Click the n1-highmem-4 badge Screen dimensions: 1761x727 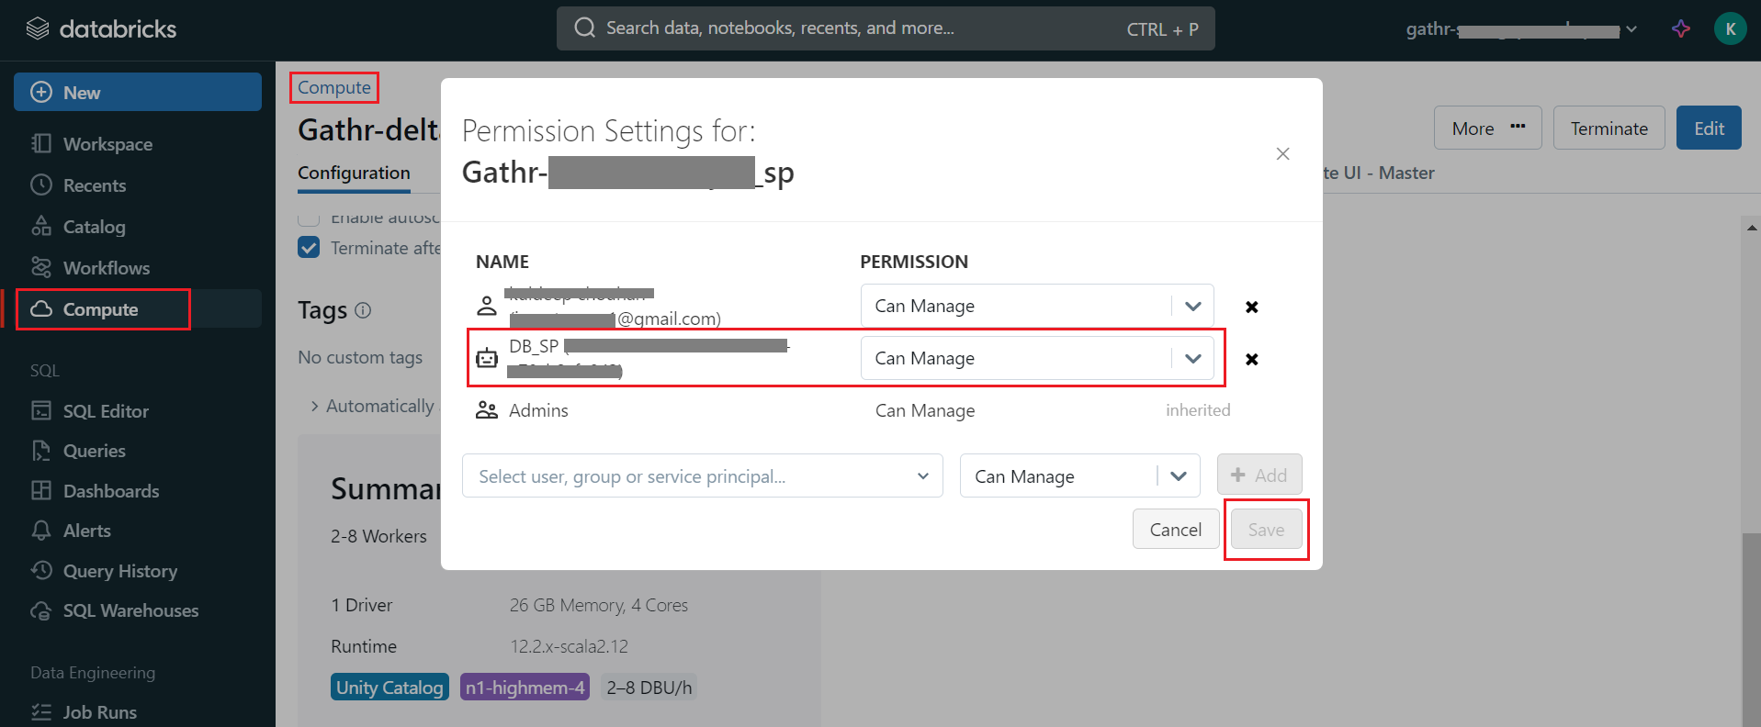525,687
